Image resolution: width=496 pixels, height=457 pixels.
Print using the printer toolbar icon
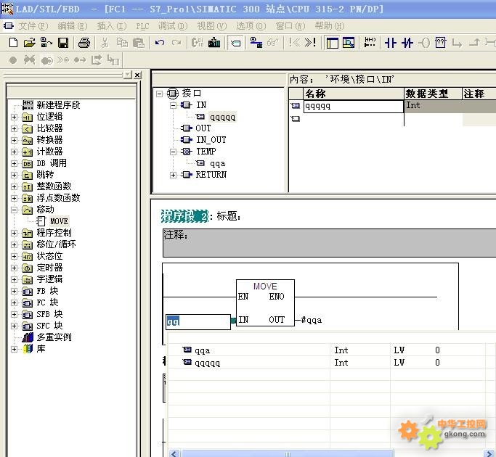[x=84, y=42]
